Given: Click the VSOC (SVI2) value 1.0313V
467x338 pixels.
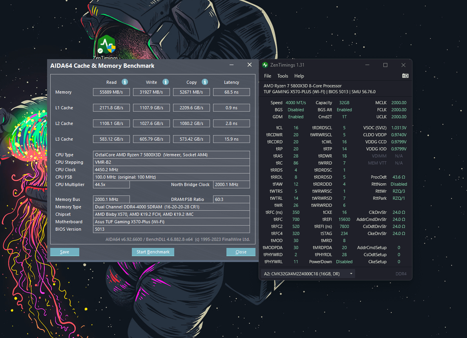Looking at the screenshot, I should 399,128.
